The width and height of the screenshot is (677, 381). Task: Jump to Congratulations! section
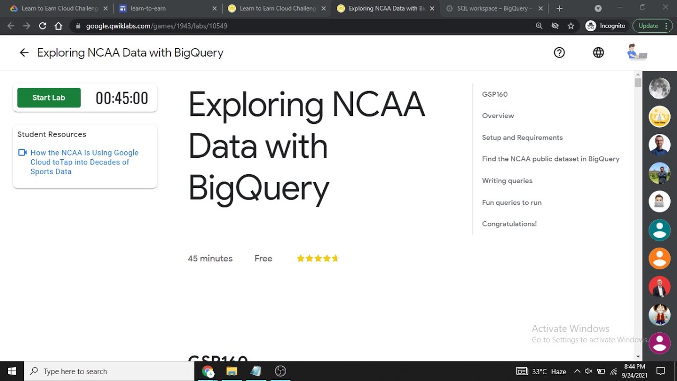pyautogui.click(x=509, y=224)
